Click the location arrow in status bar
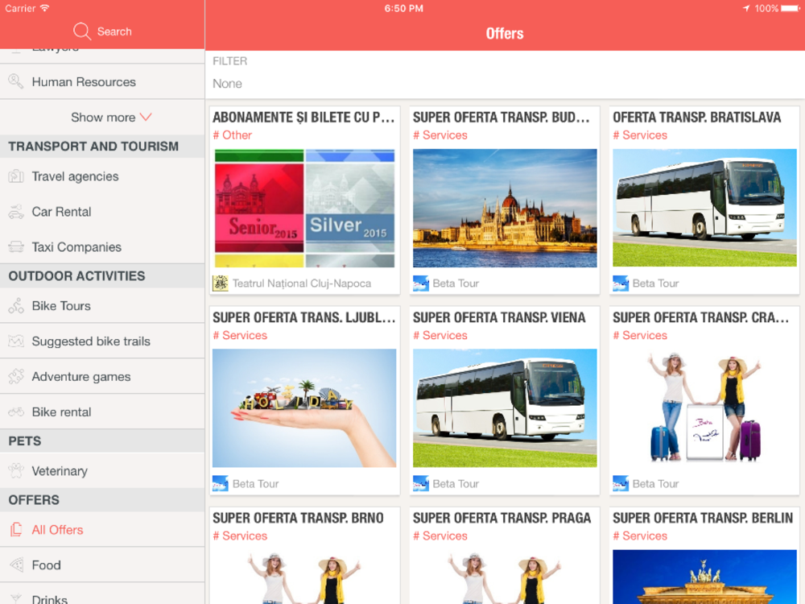Image resolution: width=805 pixels, height=604 pixels. (x=746, y=8)
